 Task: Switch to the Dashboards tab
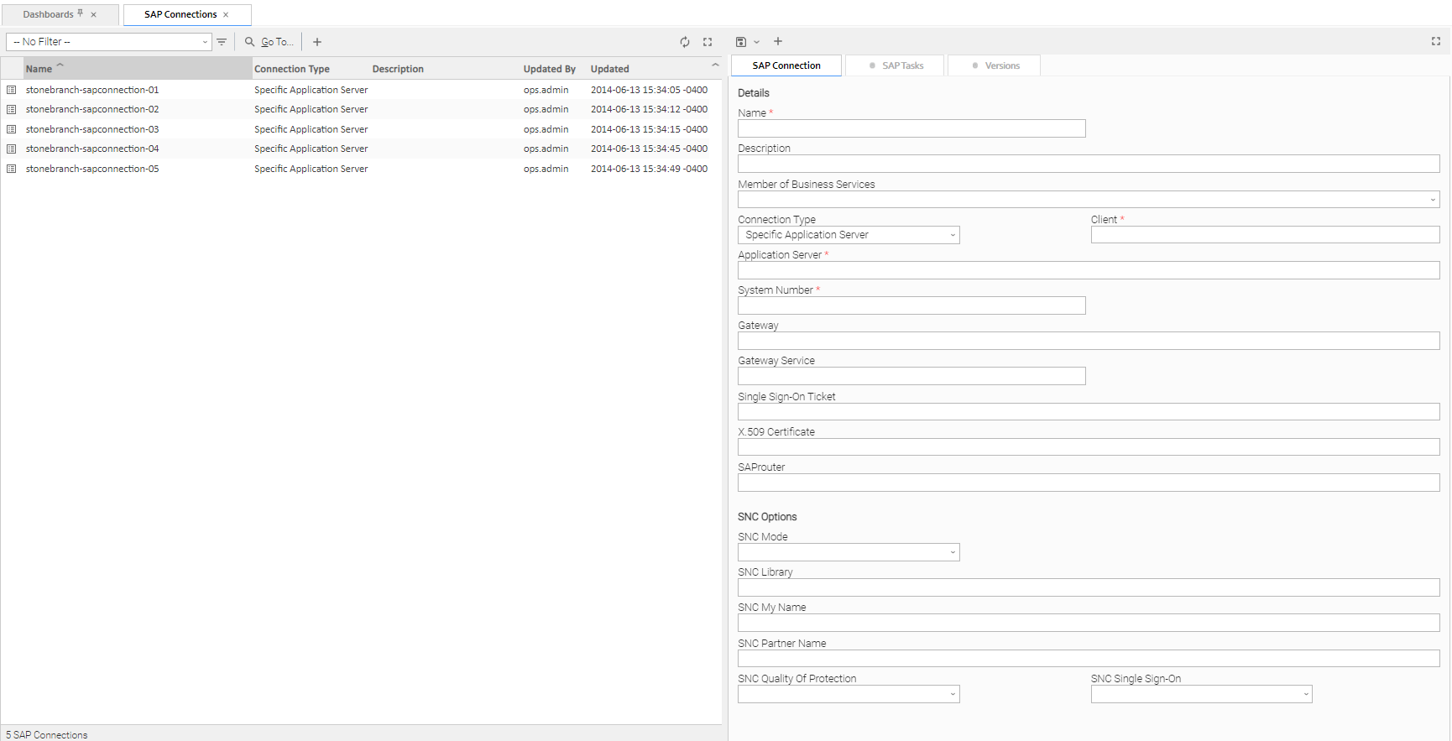pos(49,15)
